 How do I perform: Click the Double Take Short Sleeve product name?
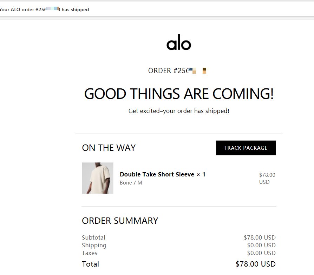[157, 174]
